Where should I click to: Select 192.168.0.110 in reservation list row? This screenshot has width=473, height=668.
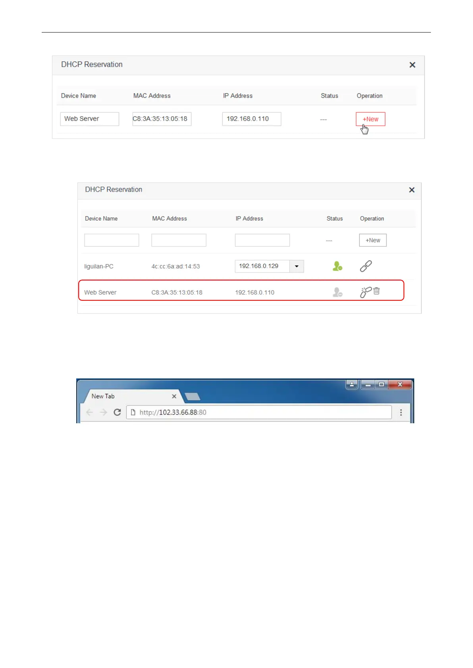255,293
